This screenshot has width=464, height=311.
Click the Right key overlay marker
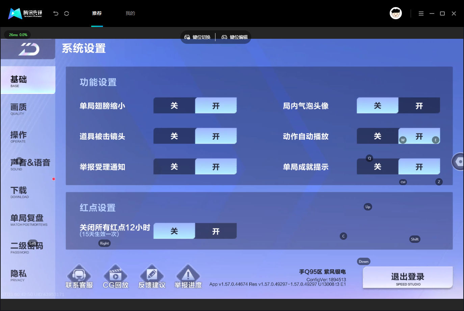tap(104, 243)
